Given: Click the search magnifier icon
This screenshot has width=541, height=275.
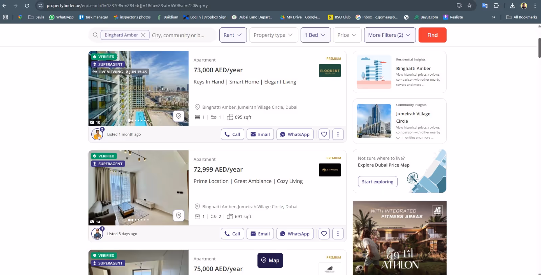Looking at the screenshot, I should [x=95, y=35].
